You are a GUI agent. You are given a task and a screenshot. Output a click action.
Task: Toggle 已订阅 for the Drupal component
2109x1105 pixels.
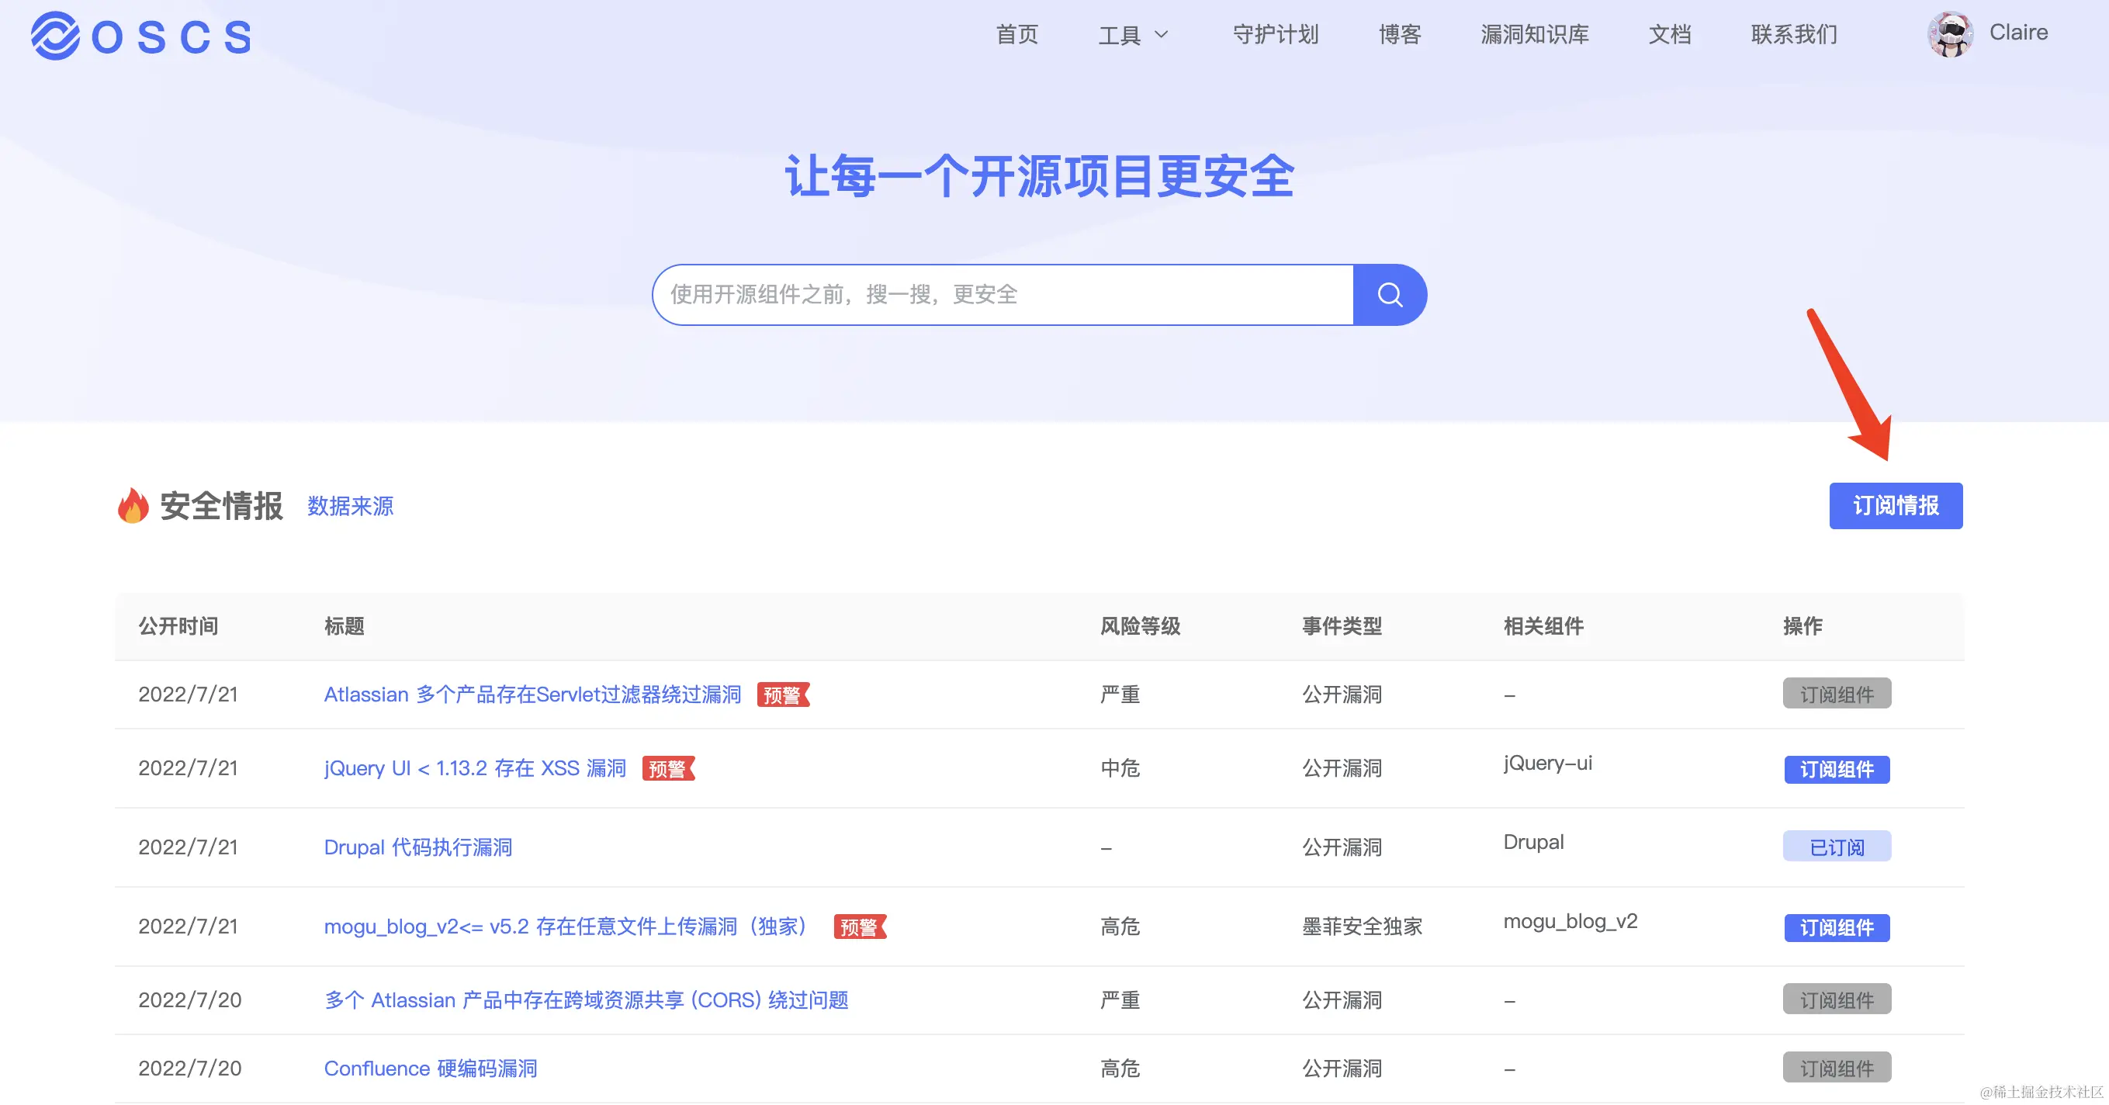point(1837,847)
